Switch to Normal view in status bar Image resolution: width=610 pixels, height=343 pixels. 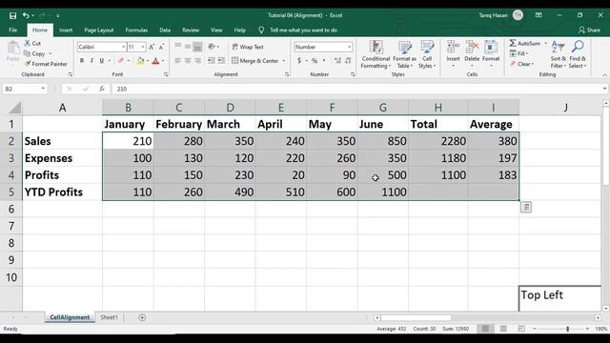485,329
